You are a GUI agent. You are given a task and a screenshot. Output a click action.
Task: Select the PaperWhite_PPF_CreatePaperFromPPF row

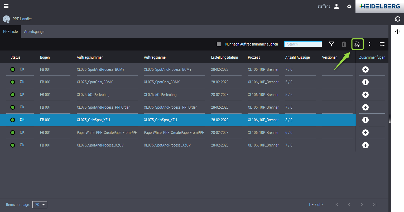107,133
